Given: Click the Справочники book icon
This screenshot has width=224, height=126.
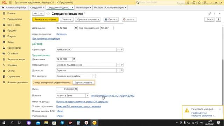Looking at the screenshot, I should [4, 76].
